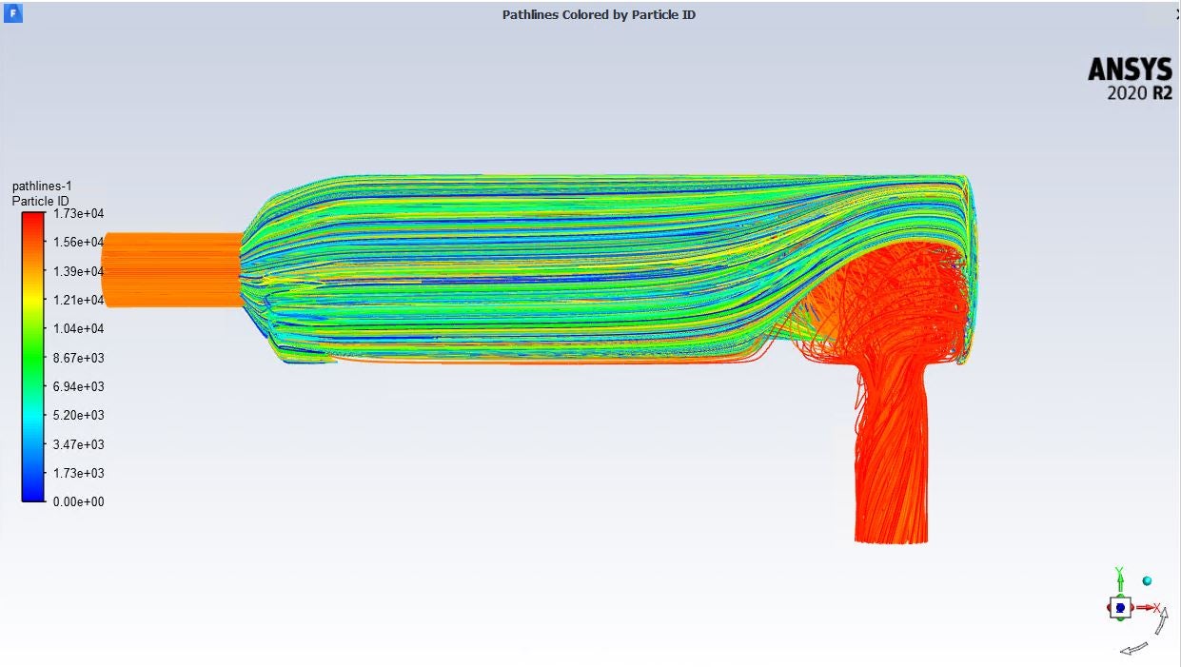The height and width of the screenshot is (667, 1181).
Task: Click the 1.73e+03 legend value
Action: [x=79, y=473]
